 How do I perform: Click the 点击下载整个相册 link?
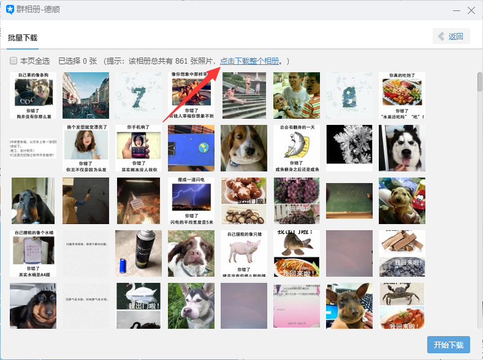click(x=249, y=61)
